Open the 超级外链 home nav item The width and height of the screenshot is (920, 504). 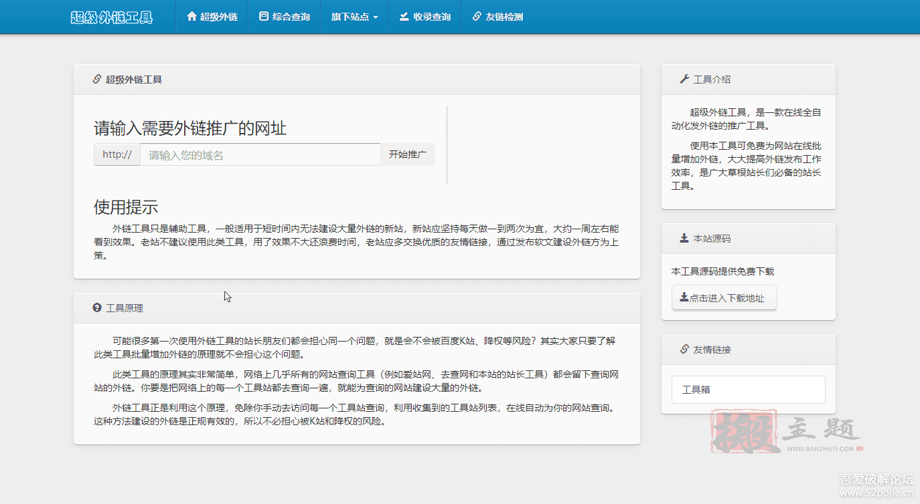point(212,17)
